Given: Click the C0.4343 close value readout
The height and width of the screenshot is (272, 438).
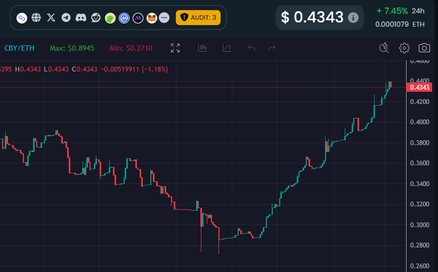Looking at the screenshot, I should (84, 69).
